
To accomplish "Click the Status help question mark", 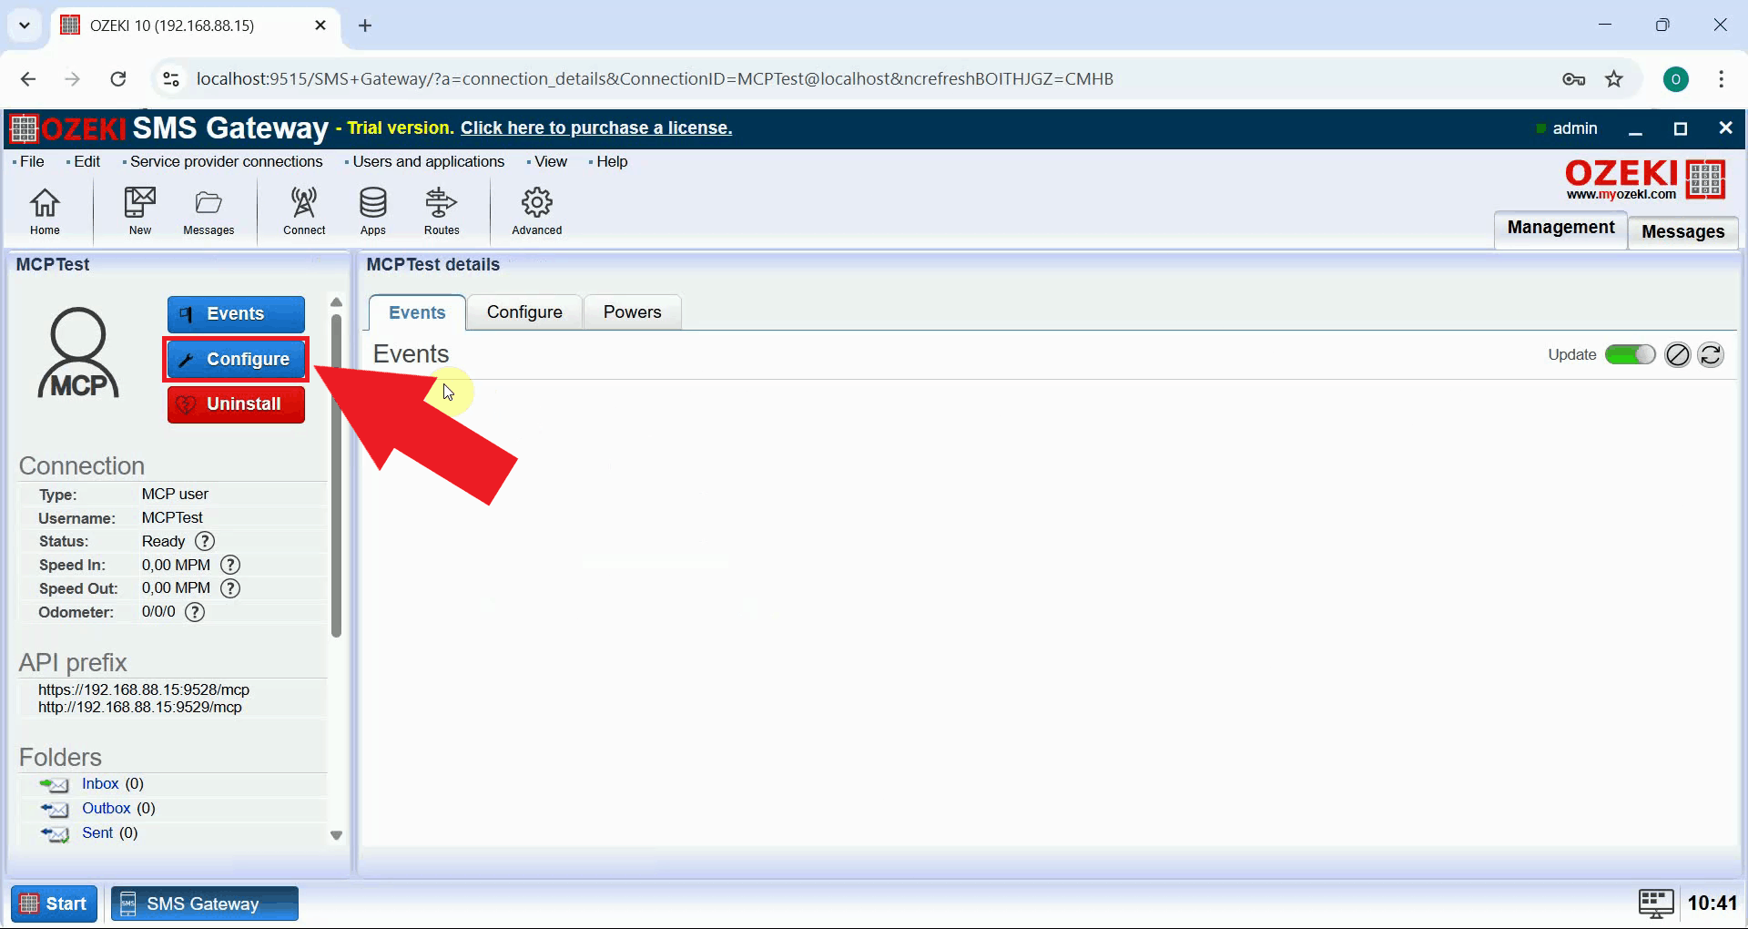I will tap(205, 541).
